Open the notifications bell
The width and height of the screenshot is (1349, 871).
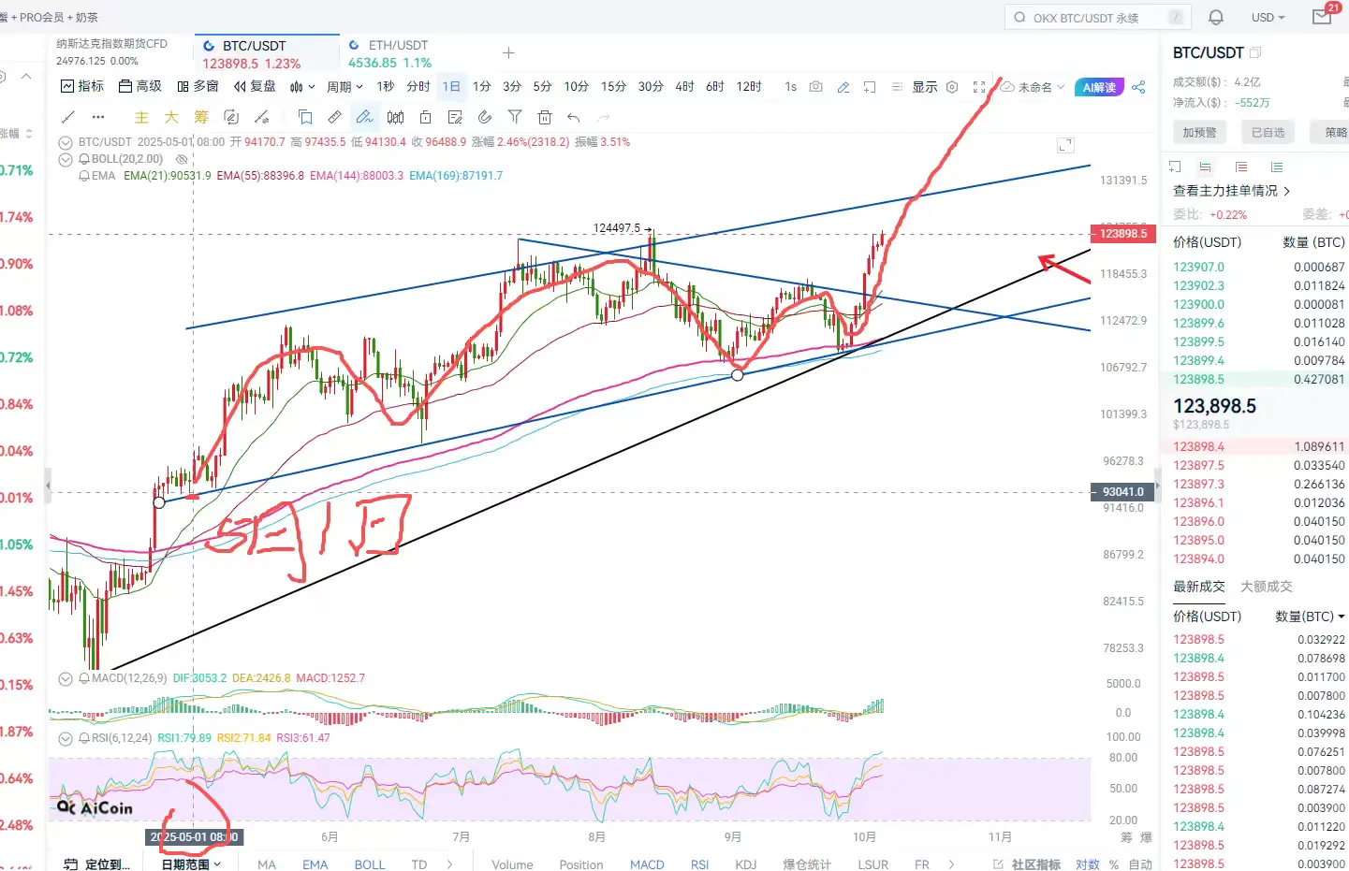[1216, 17]
